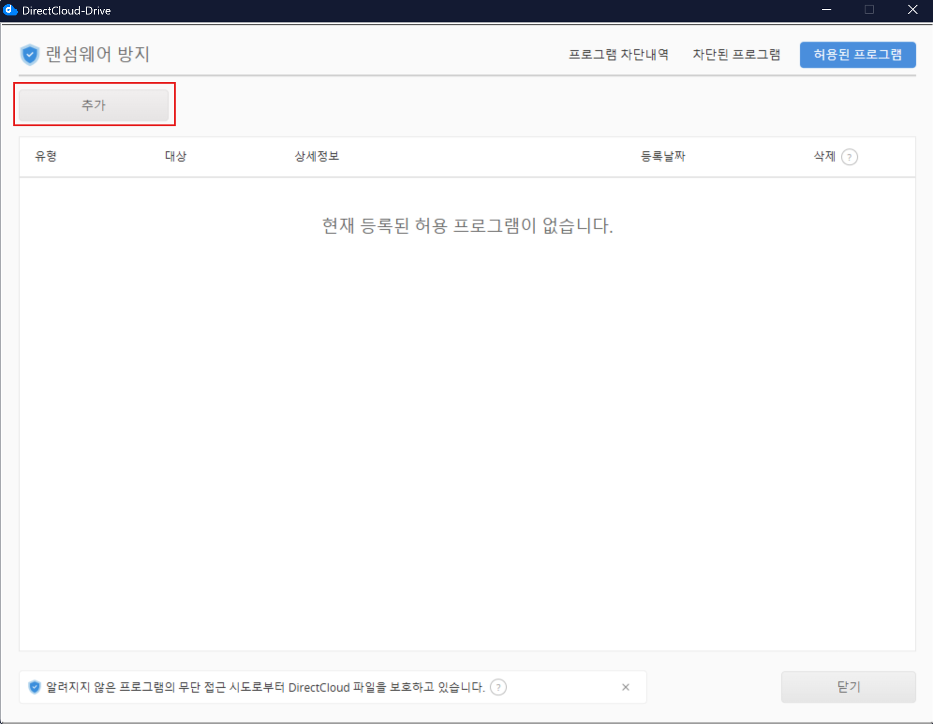Image resolution: width=933 pixels, height=724 pixels.
Task: Select the 허용된 프로그램 tab
Action: (x=858, y=55)
